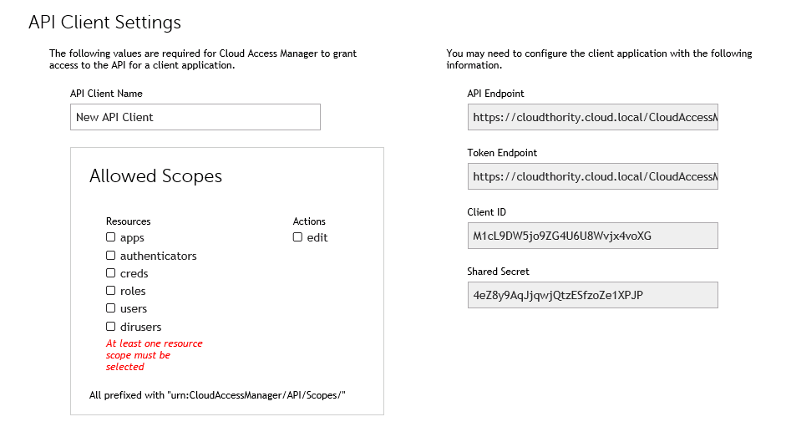Click the Shared Secret field label

click(498, 272)
